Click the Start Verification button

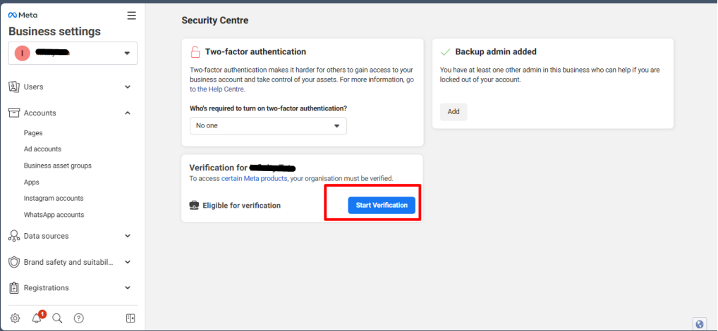[x=382, y=205]
